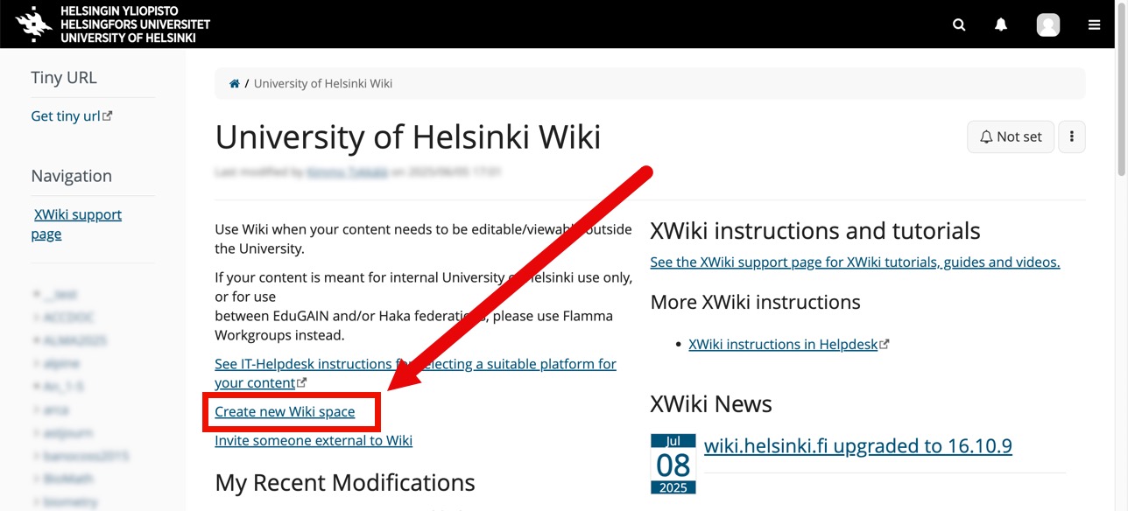
Task: Open Invite someone external to Wiki link
Action: click(x=314, y=441)
